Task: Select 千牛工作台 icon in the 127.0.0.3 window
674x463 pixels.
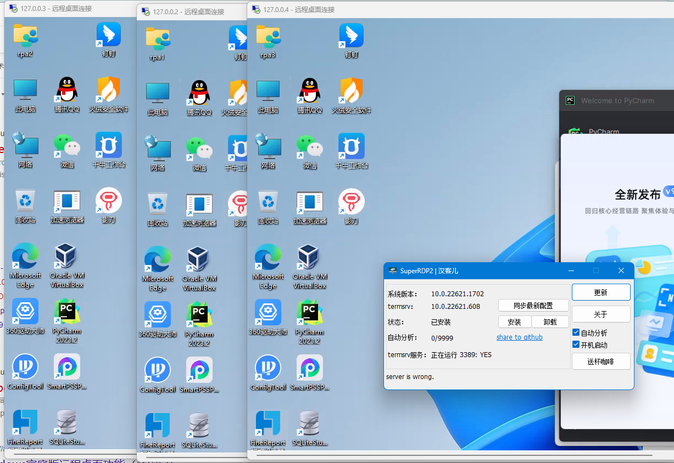Action: tap(108, 146)
